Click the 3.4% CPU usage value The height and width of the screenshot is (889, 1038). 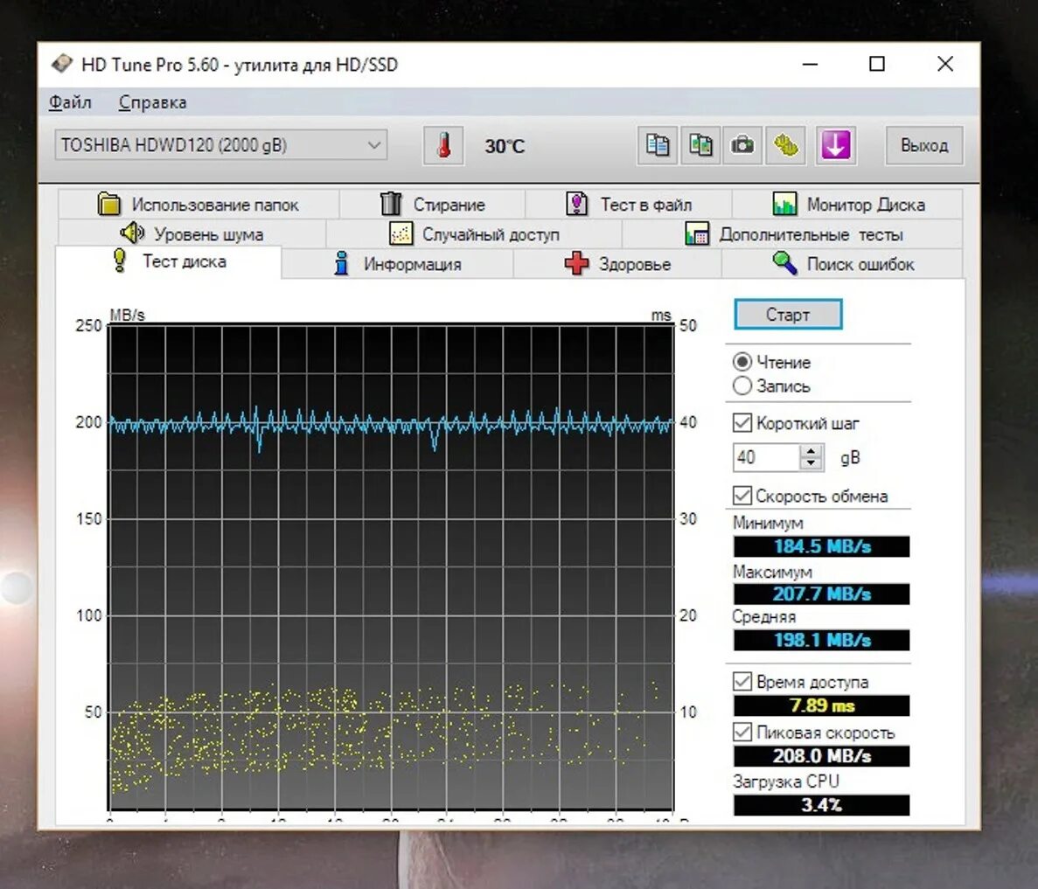tap(821, 805)
